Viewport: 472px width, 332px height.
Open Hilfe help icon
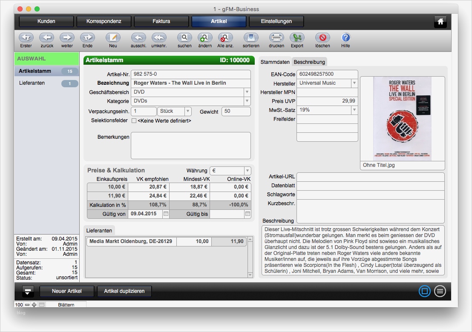(345, 37)
